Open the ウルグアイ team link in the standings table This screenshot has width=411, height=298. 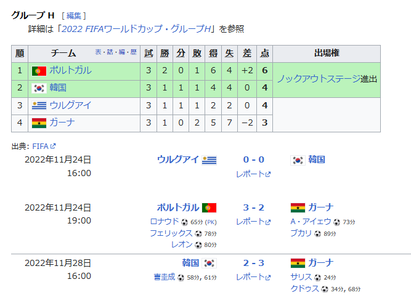tap(70, 105)
